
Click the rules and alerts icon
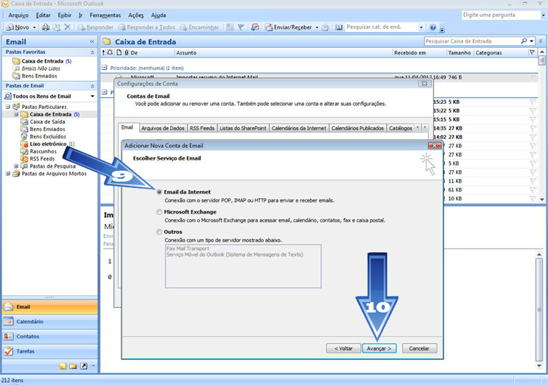coord(255,27)
